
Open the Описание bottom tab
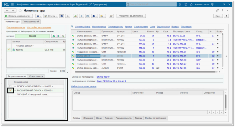(x=88, y=118)
